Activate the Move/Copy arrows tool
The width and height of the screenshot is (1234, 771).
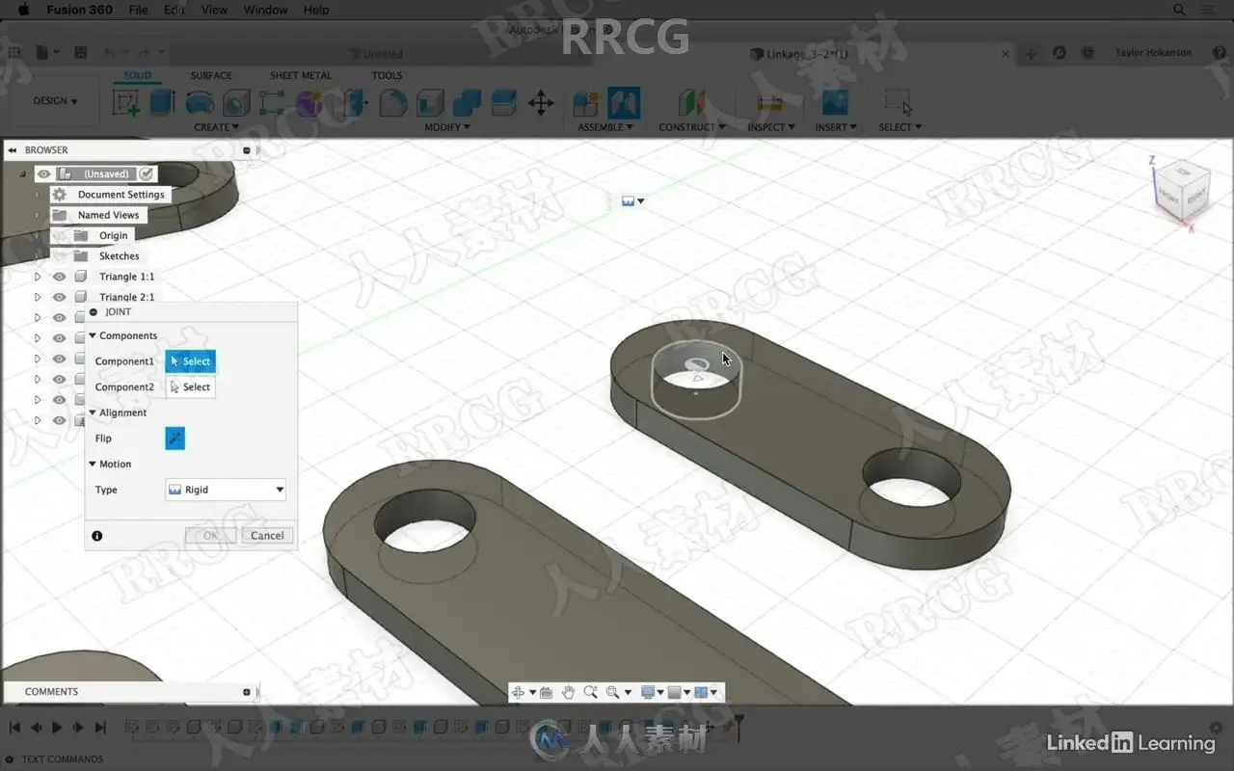(x=541, y=102)
